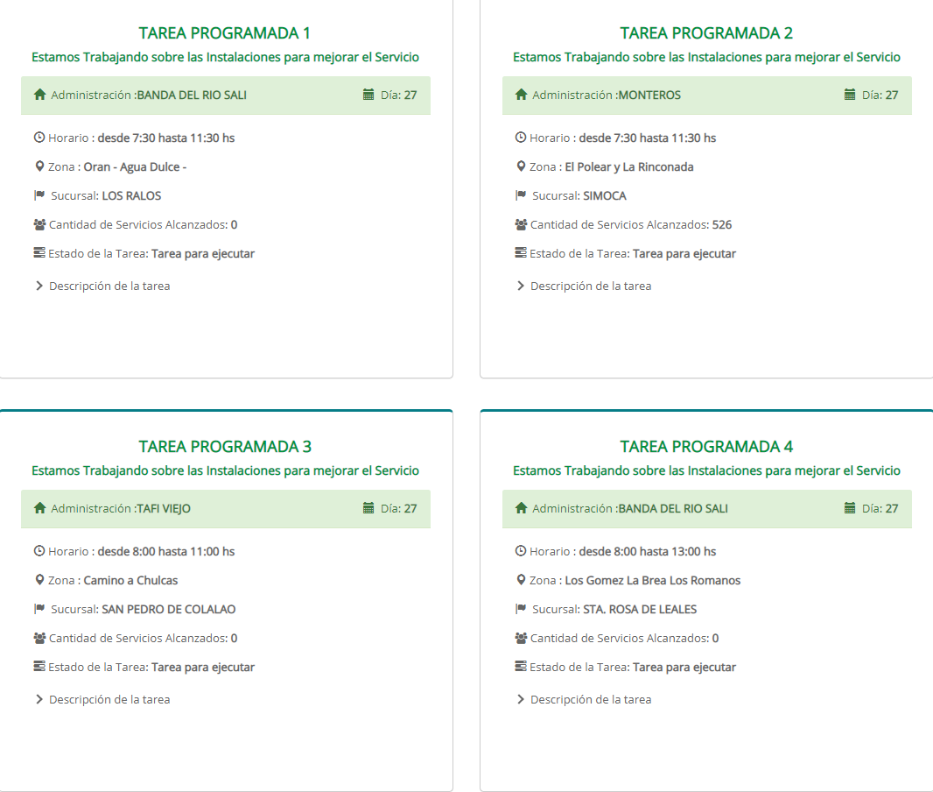
Task: Click the services count 526
Action: click(x=722, y=225)
